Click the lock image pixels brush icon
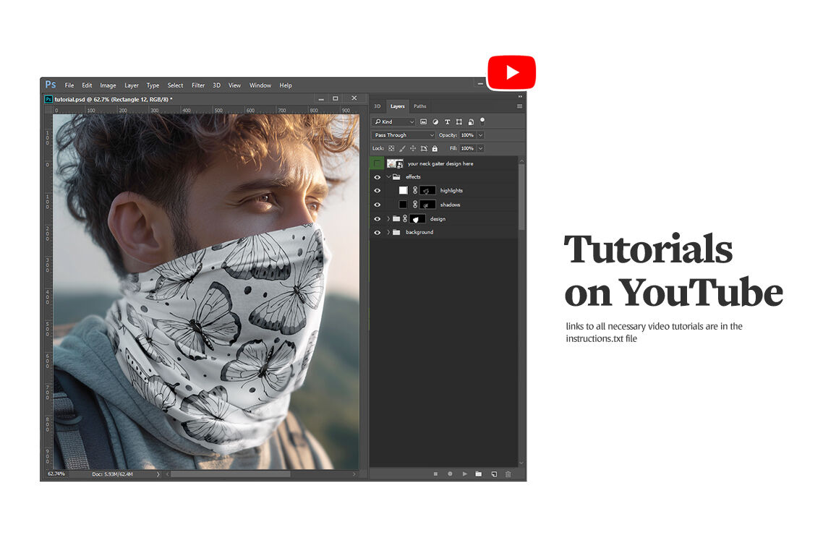Image resolution: width=823 pixels, height=548 pixels. click(x=402, y=148)
